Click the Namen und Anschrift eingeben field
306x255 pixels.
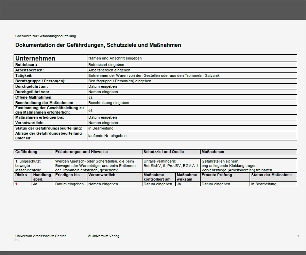click(114, 58)
